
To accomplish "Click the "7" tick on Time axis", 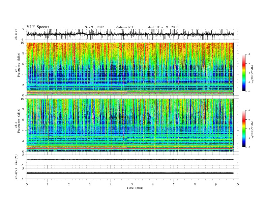I will 174,184.
